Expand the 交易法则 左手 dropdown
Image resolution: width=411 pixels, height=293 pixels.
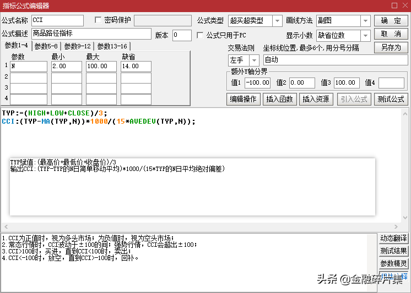point(254,60)
